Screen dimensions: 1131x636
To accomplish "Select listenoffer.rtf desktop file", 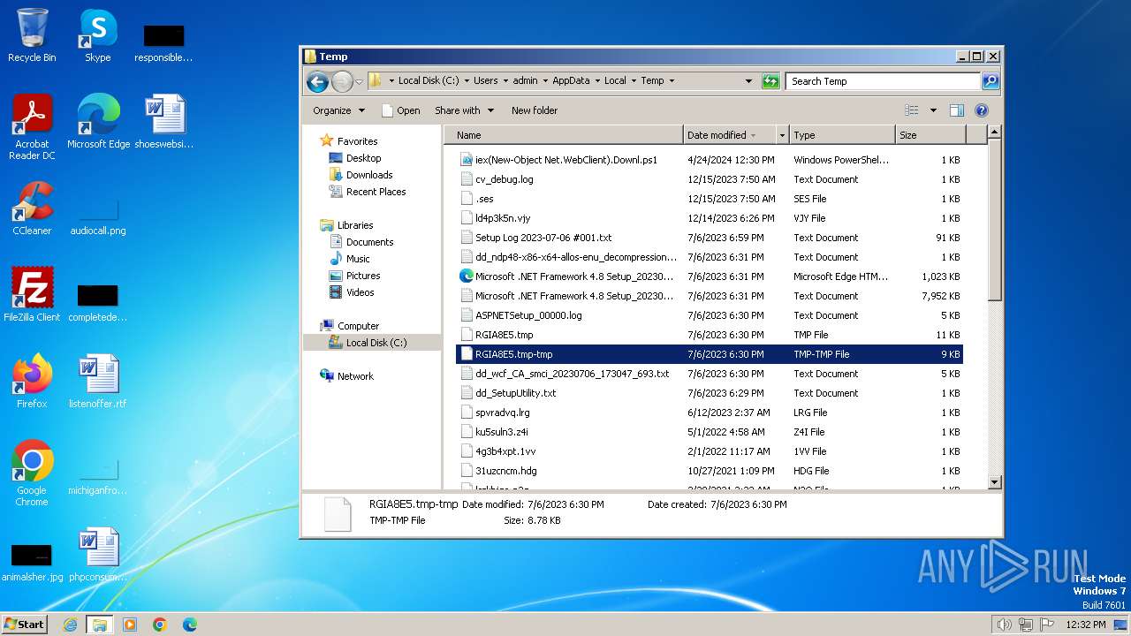I will 98,382.
